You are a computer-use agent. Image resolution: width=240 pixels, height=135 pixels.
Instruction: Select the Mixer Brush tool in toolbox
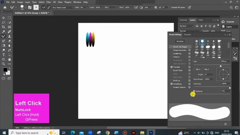(x=3, y=36)
